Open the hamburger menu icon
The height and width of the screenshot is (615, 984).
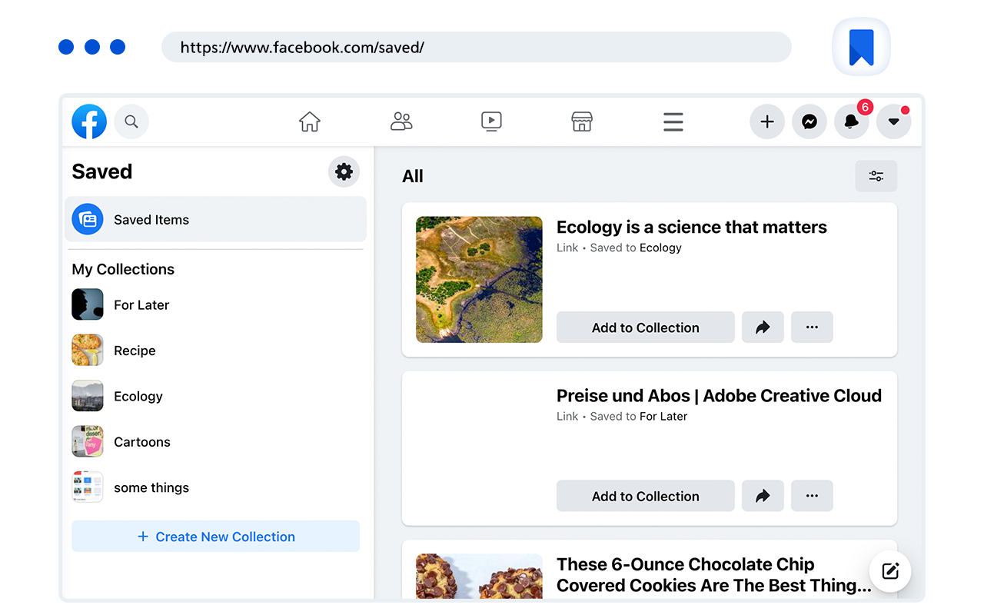coord(673,121)
